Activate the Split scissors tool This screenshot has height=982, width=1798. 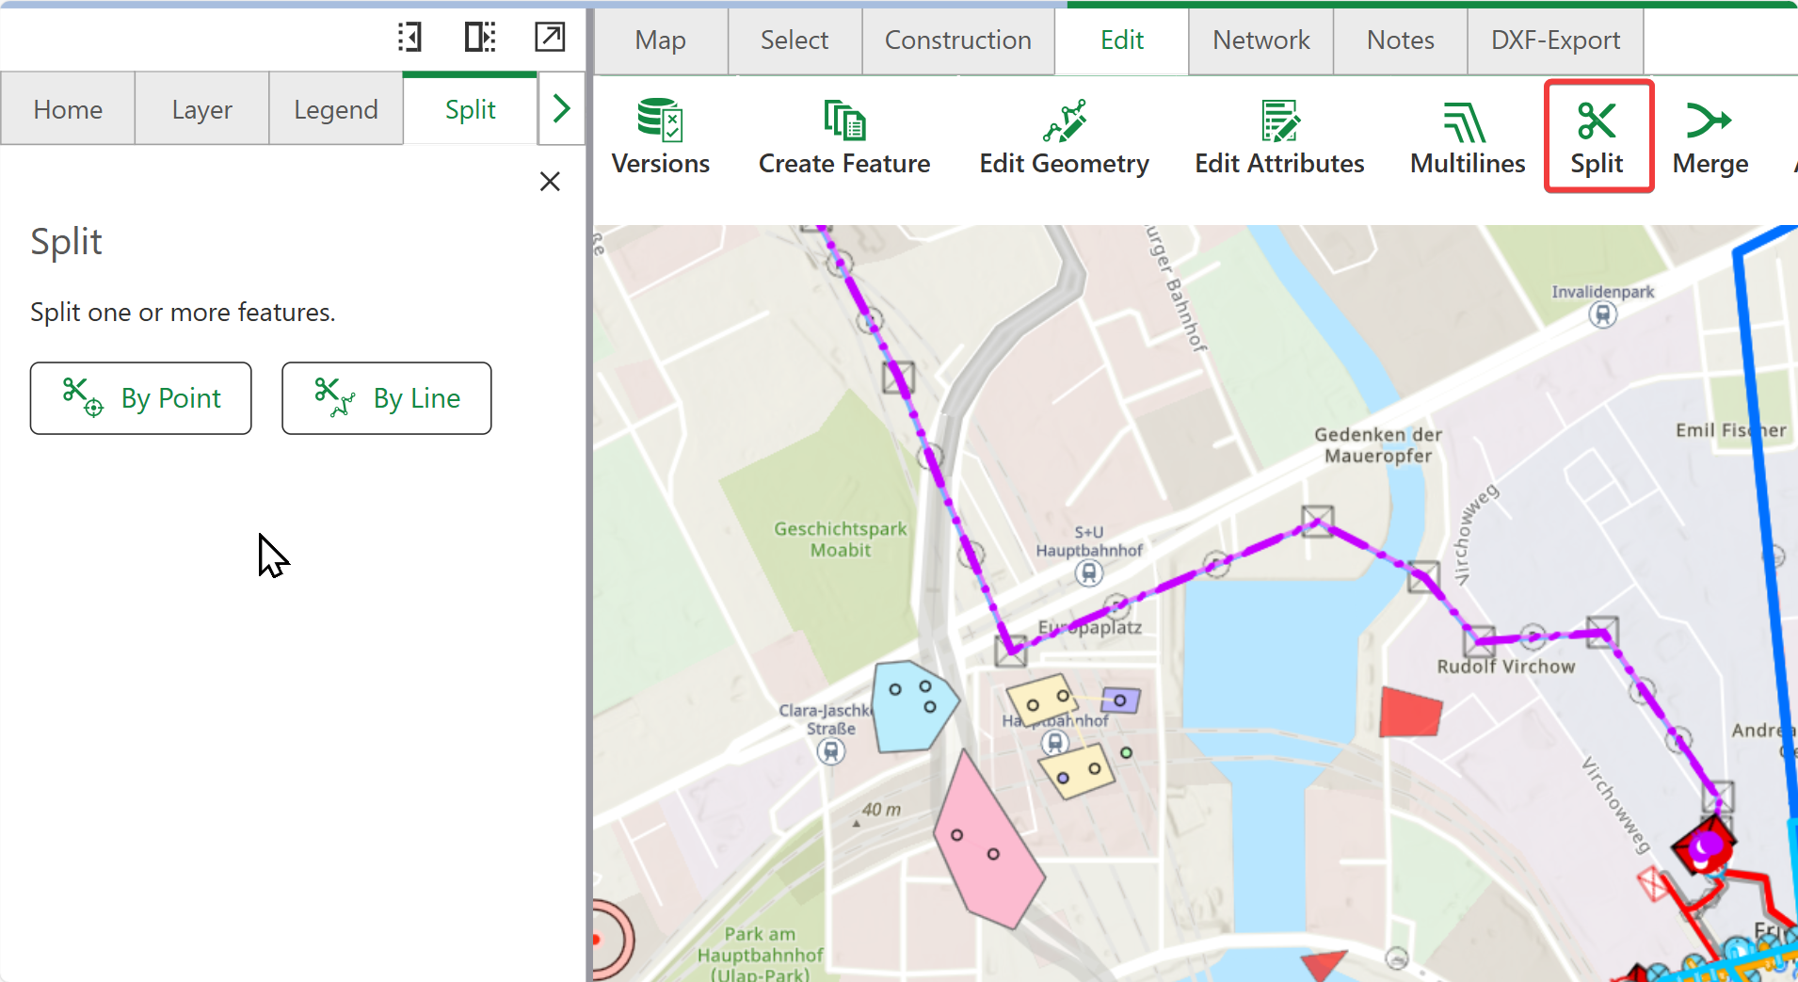coord(1597,137)
